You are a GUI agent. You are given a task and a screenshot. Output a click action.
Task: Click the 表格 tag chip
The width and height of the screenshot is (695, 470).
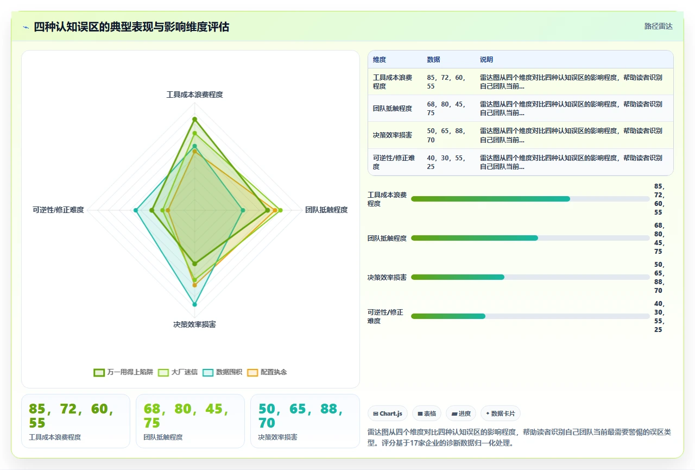(x=427, y=413)
